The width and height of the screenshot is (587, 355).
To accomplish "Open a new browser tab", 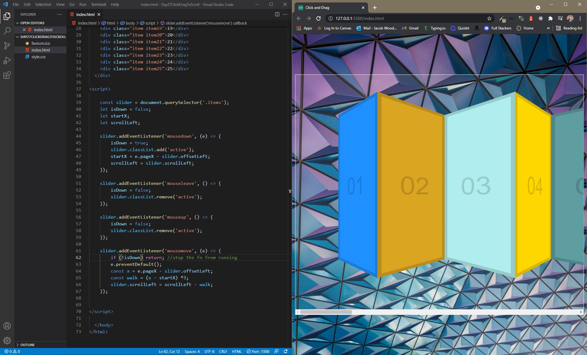I will pos(375,8).
